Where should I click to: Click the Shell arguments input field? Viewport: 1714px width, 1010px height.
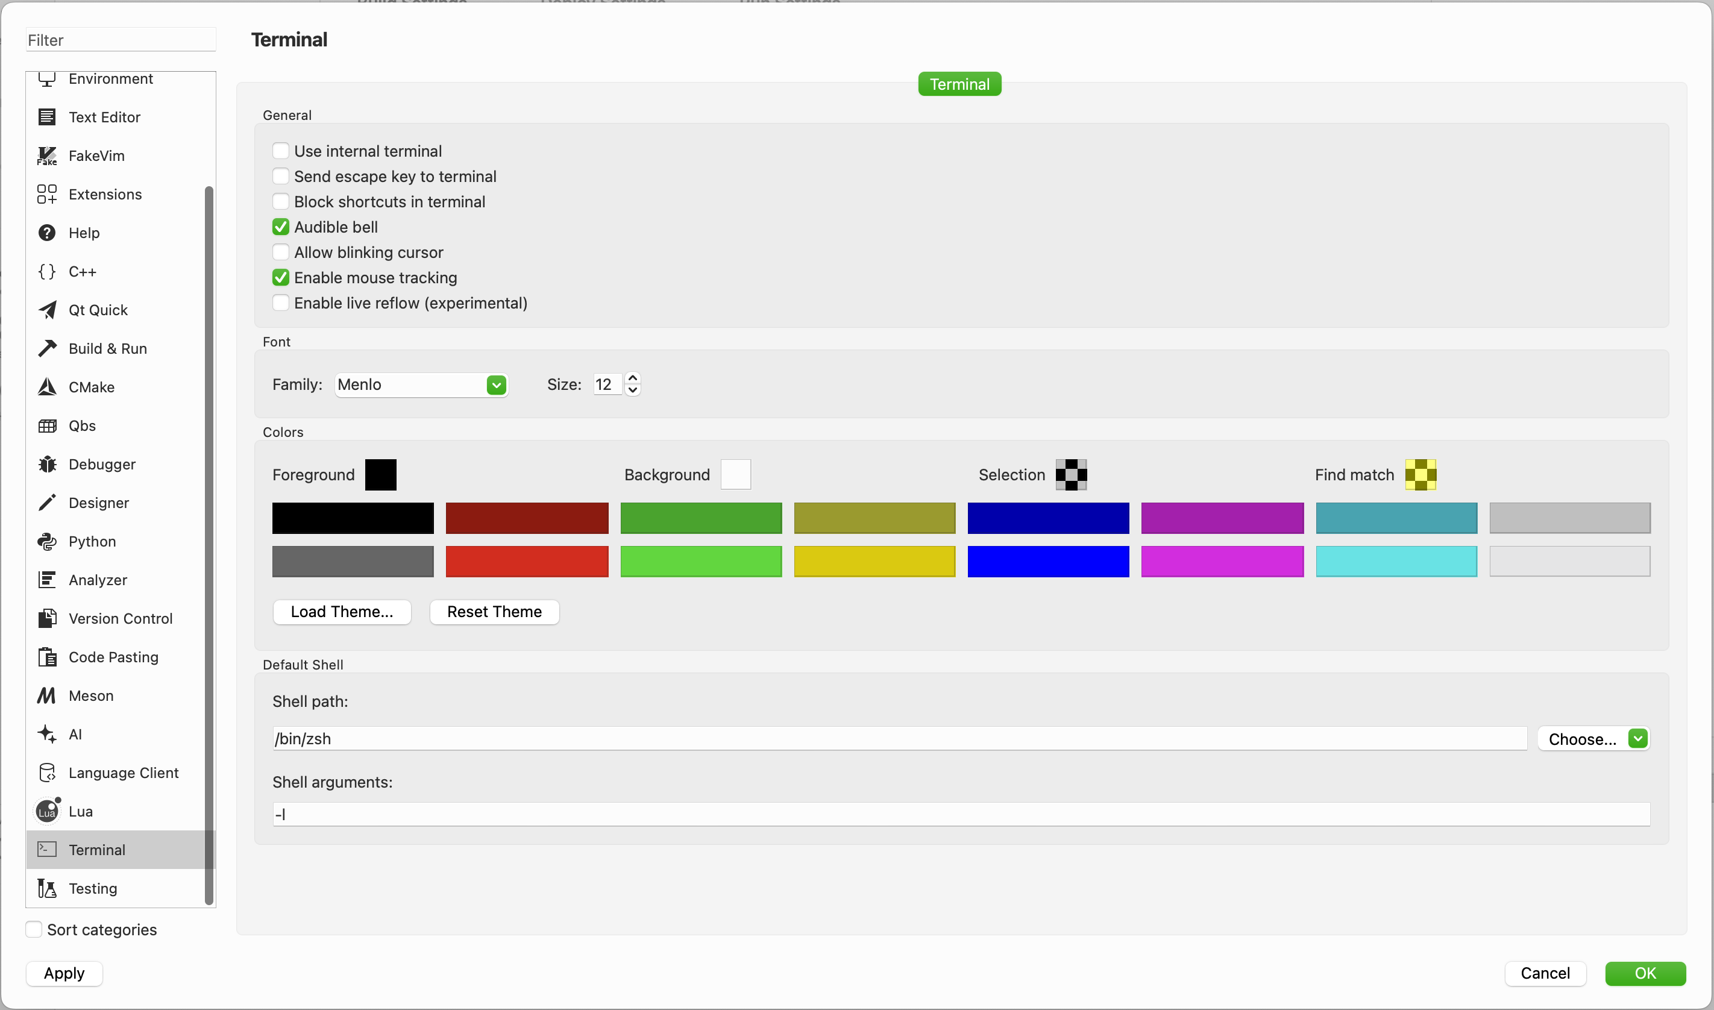click(x=961, y=814)
